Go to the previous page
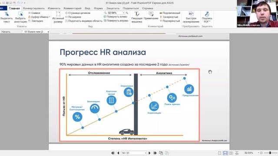Screen dimensions: 278x156 click(x=118, y=153)
